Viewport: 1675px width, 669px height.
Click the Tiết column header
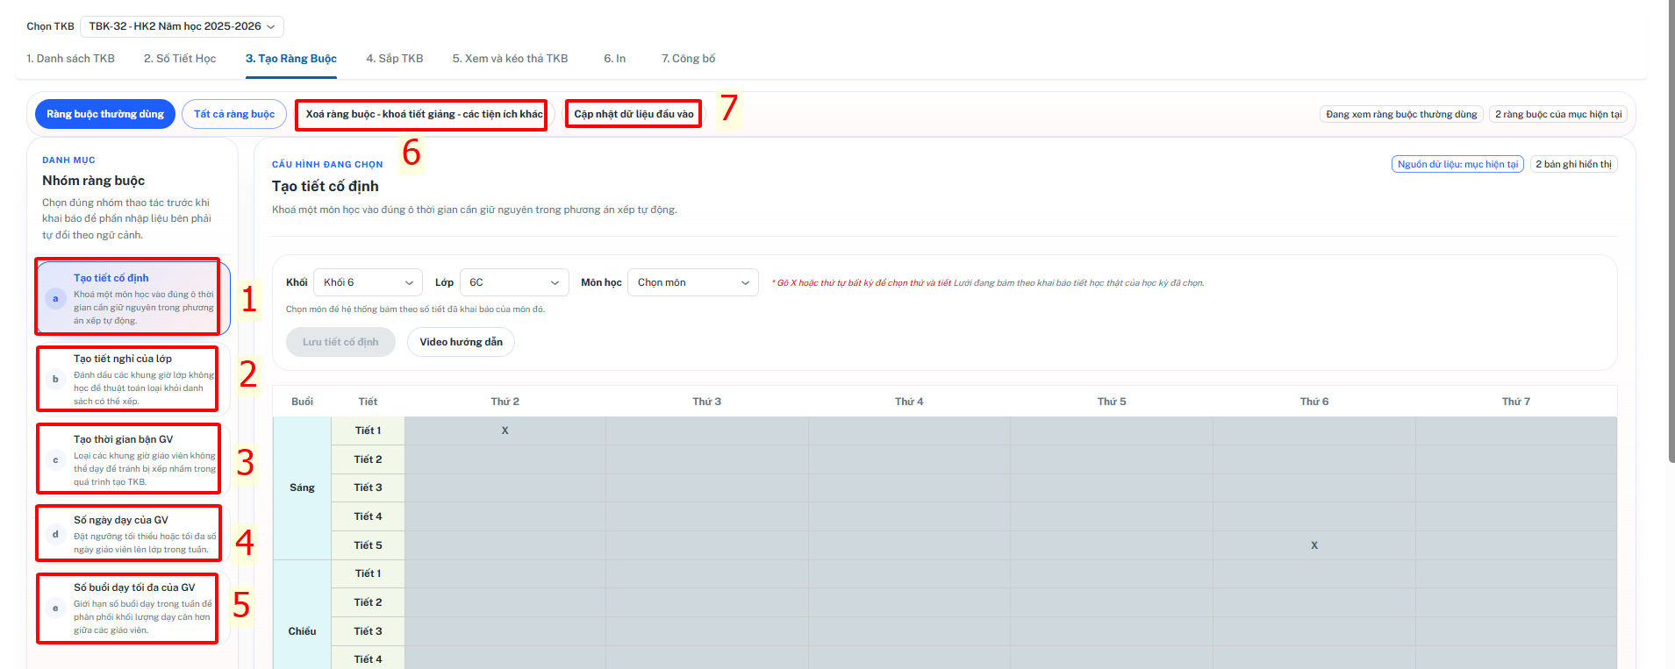pos(368,402)
